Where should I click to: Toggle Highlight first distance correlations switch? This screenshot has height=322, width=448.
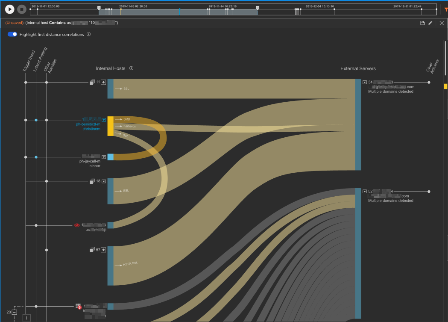(x=12, y=35)
